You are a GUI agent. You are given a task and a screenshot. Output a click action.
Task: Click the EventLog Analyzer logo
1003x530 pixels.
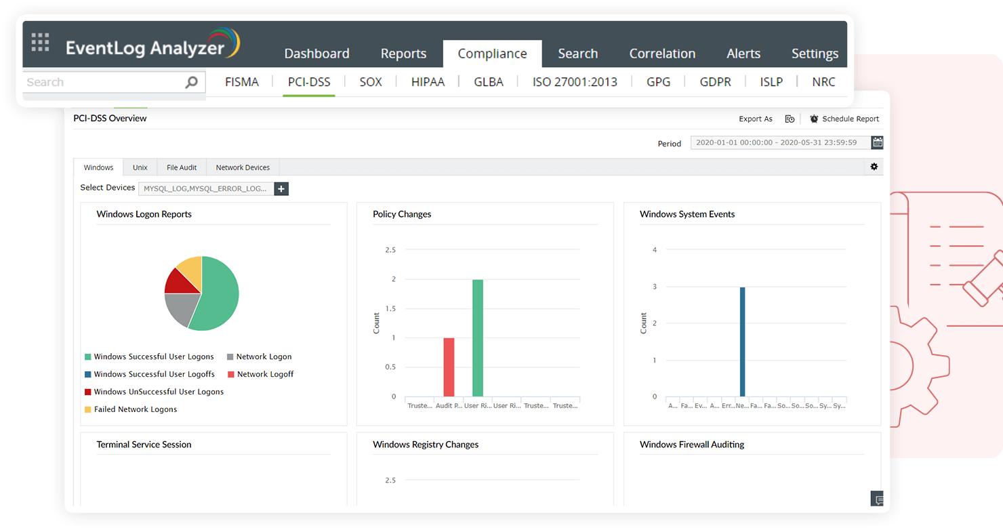(152, 45)
